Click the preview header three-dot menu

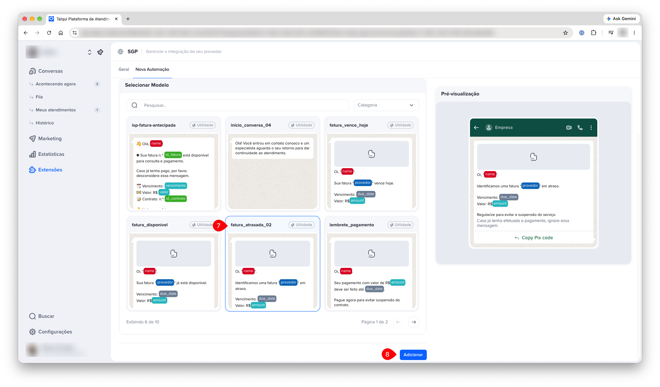(591, 128)
